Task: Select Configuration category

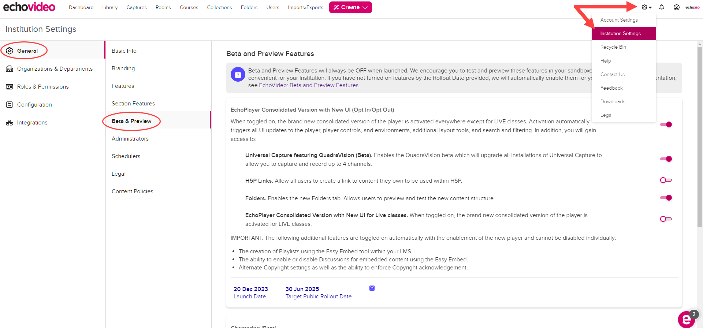Action: 53,105
